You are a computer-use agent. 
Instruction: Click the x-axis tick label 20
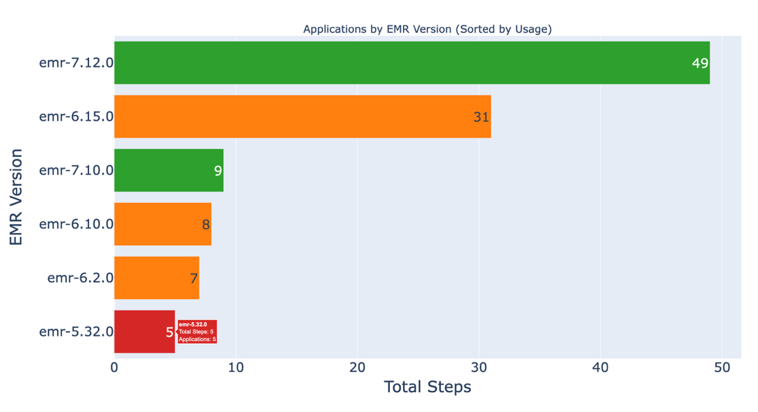(357, 366)
